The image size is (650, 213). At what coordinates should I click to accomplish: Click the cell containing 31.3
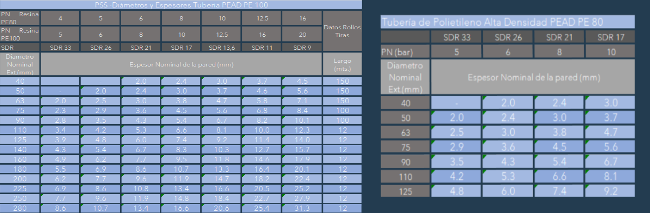pos(302,209)
